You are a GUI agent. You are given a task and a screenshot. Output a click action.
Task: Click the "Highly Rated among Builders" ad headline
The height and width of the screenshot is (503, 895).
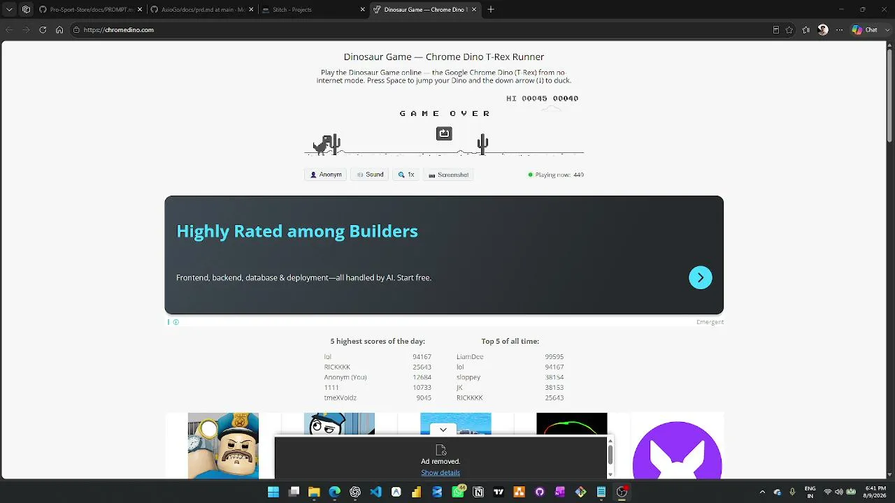(297, 231)
